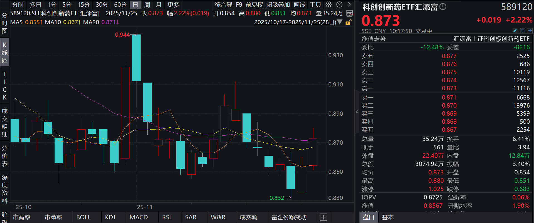Screen dimensions: 534x223
Task: Select the 日 daily period
Action: (135, 4)
